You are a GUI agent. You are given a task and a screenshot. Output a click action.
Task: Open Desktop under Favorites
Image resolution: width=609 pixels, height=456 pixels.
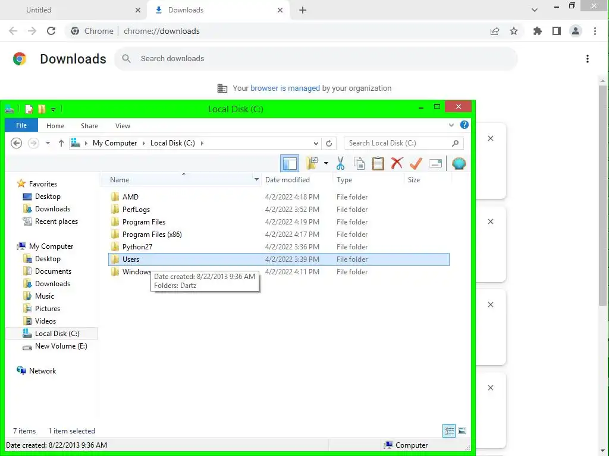48,196
